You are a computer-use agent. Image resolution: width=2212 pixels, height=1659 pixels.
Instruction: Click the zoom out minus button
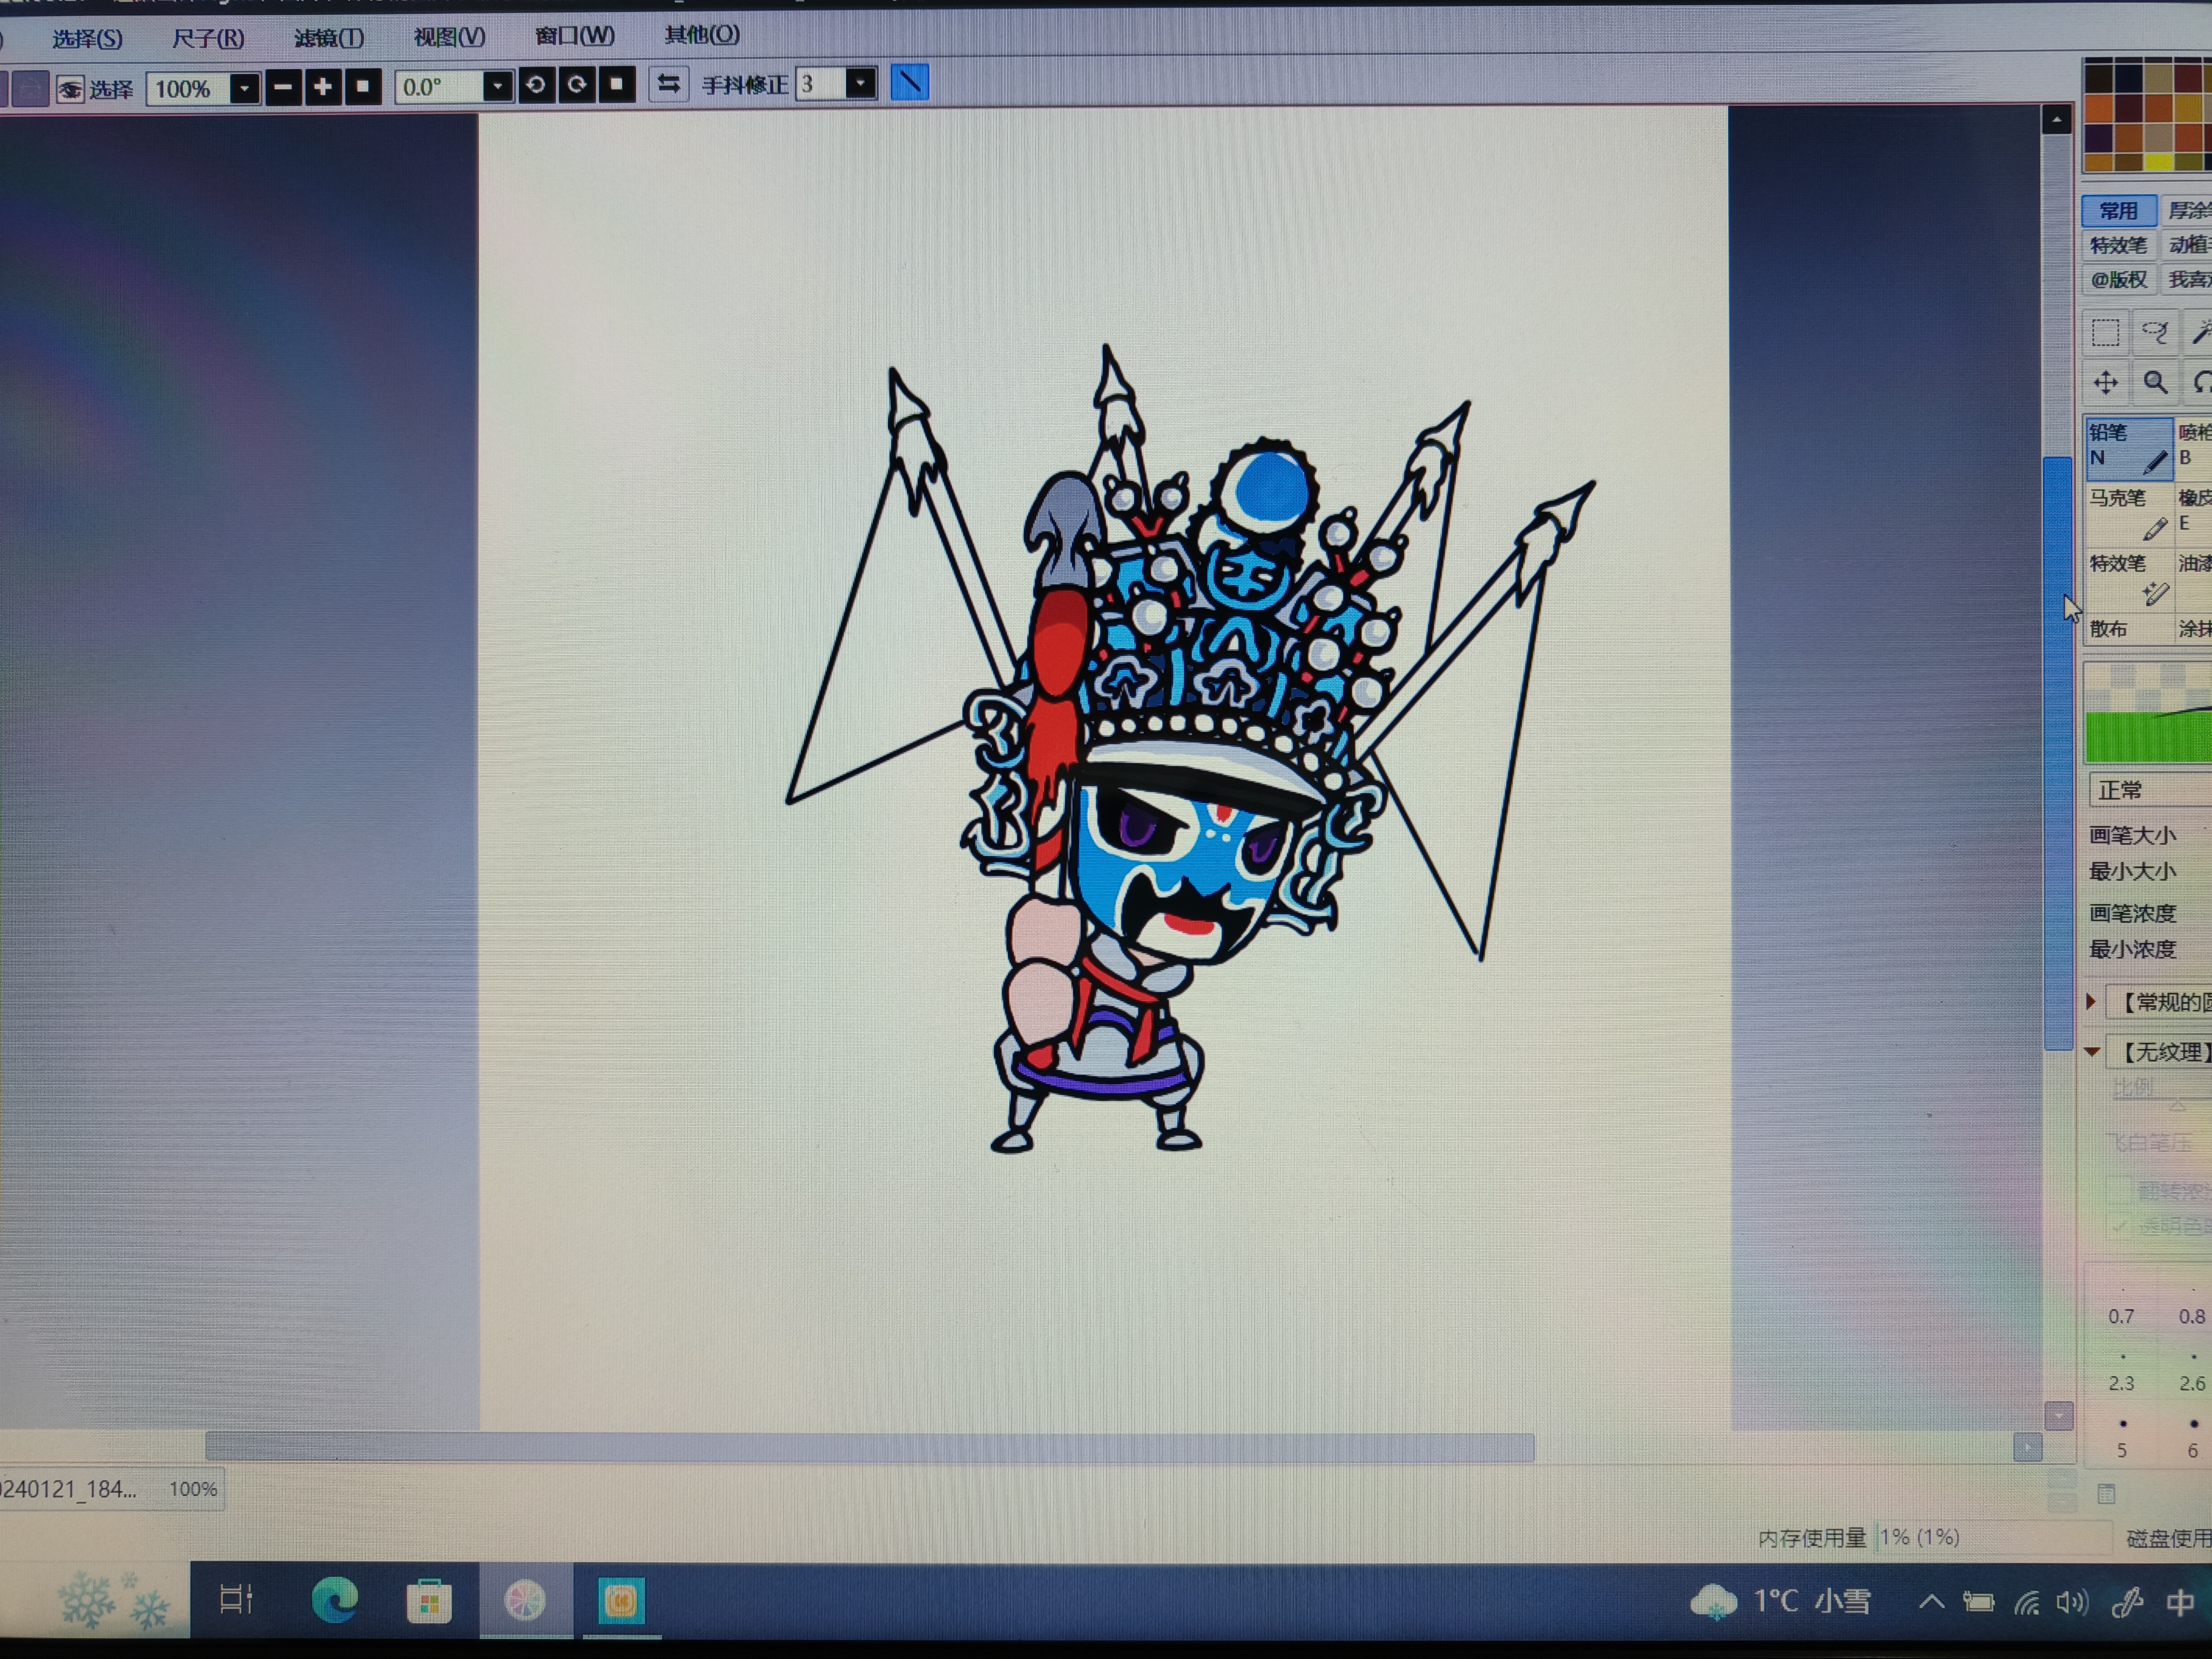pos(283,88)
